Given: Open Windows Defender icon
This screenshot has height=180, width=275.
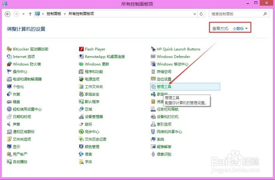Looking at the screenshot, I should (153, 57).
